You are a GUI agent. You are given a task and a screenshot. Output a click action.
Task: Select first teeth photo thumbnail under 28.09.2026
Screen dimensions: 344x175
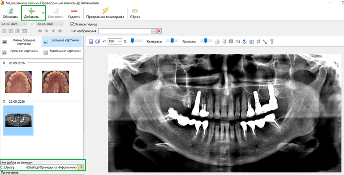tap(18, 82)
